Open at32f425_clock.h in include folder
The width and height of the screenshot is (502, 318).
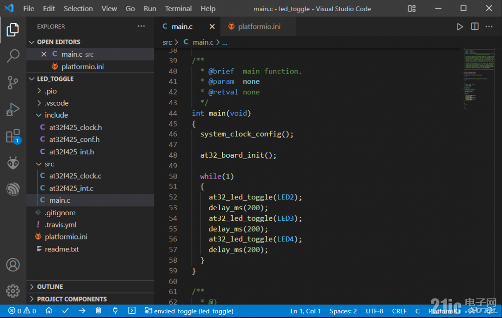click(x=90, y=127)
